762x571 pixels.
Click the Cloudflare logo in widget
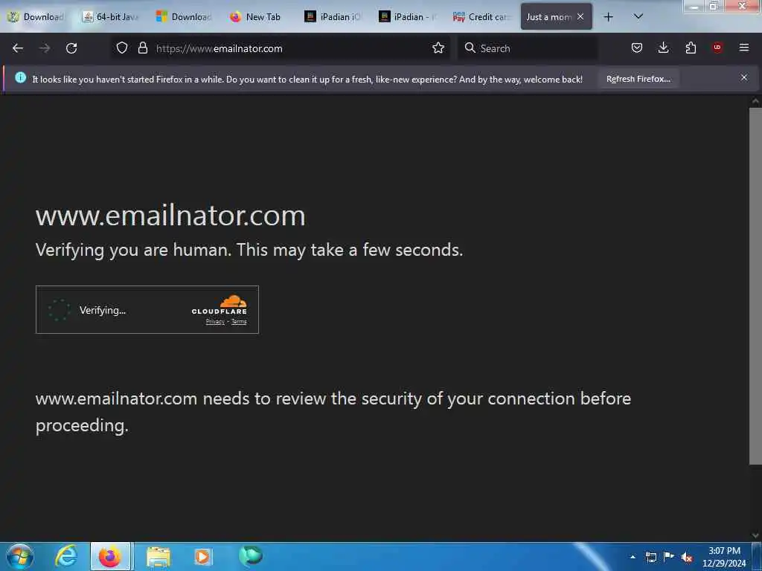click(220, 304)
